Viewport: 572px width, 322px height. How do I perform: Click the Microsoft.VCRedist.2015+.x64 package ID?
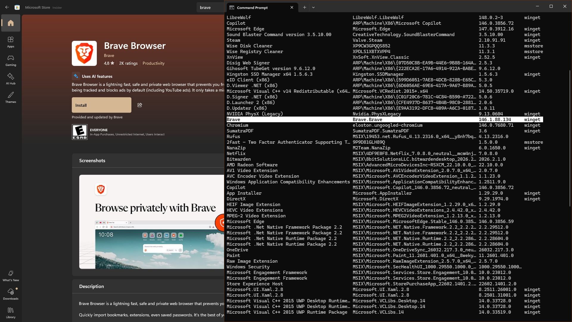390,91
